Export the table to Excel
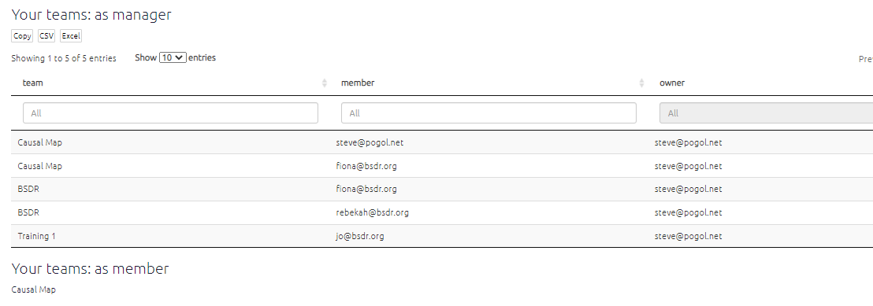873x306 pixels. tap(71, 36)
